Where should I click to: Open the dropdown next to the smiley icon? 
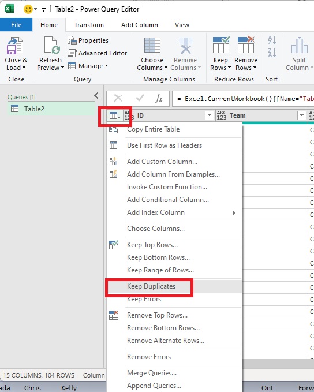coord(36,9)
